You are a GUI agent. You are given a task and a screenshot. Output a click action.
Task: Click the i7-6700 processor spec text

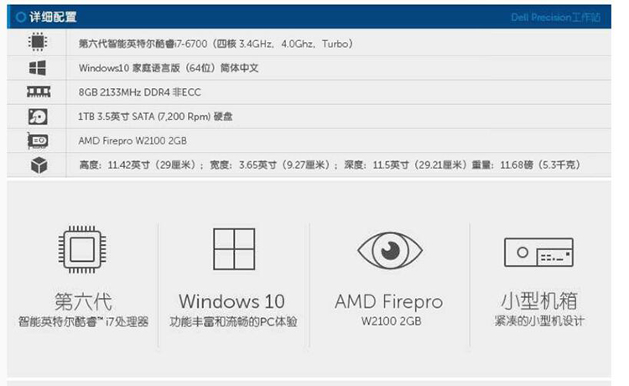(x=216, y=44)
